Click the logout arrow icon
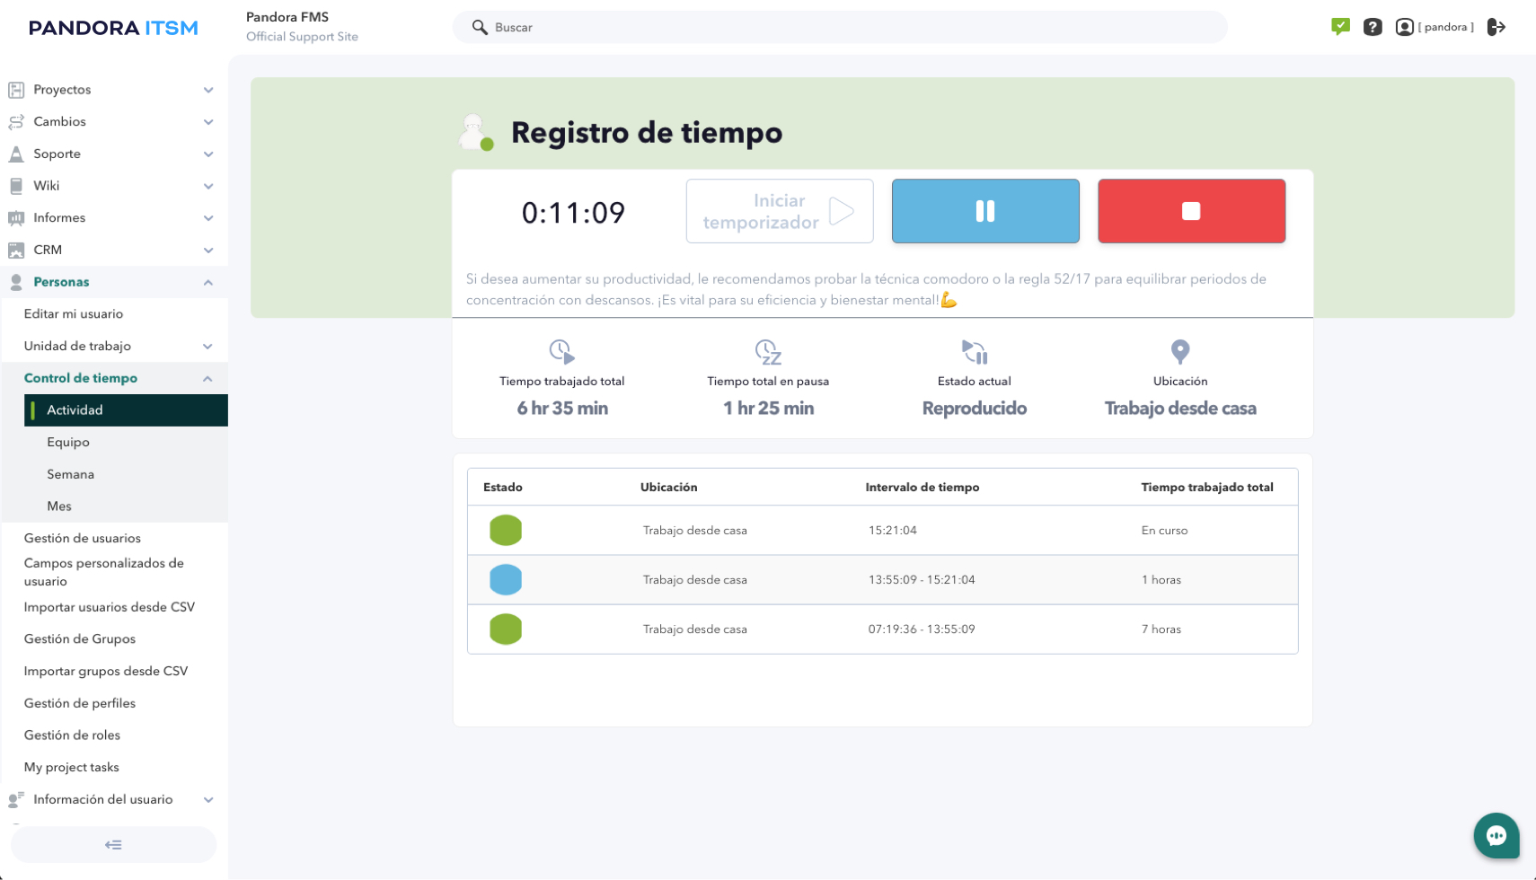This screenshot has height=880, width=1536. pyautogui.click(x=1496, y=27)
